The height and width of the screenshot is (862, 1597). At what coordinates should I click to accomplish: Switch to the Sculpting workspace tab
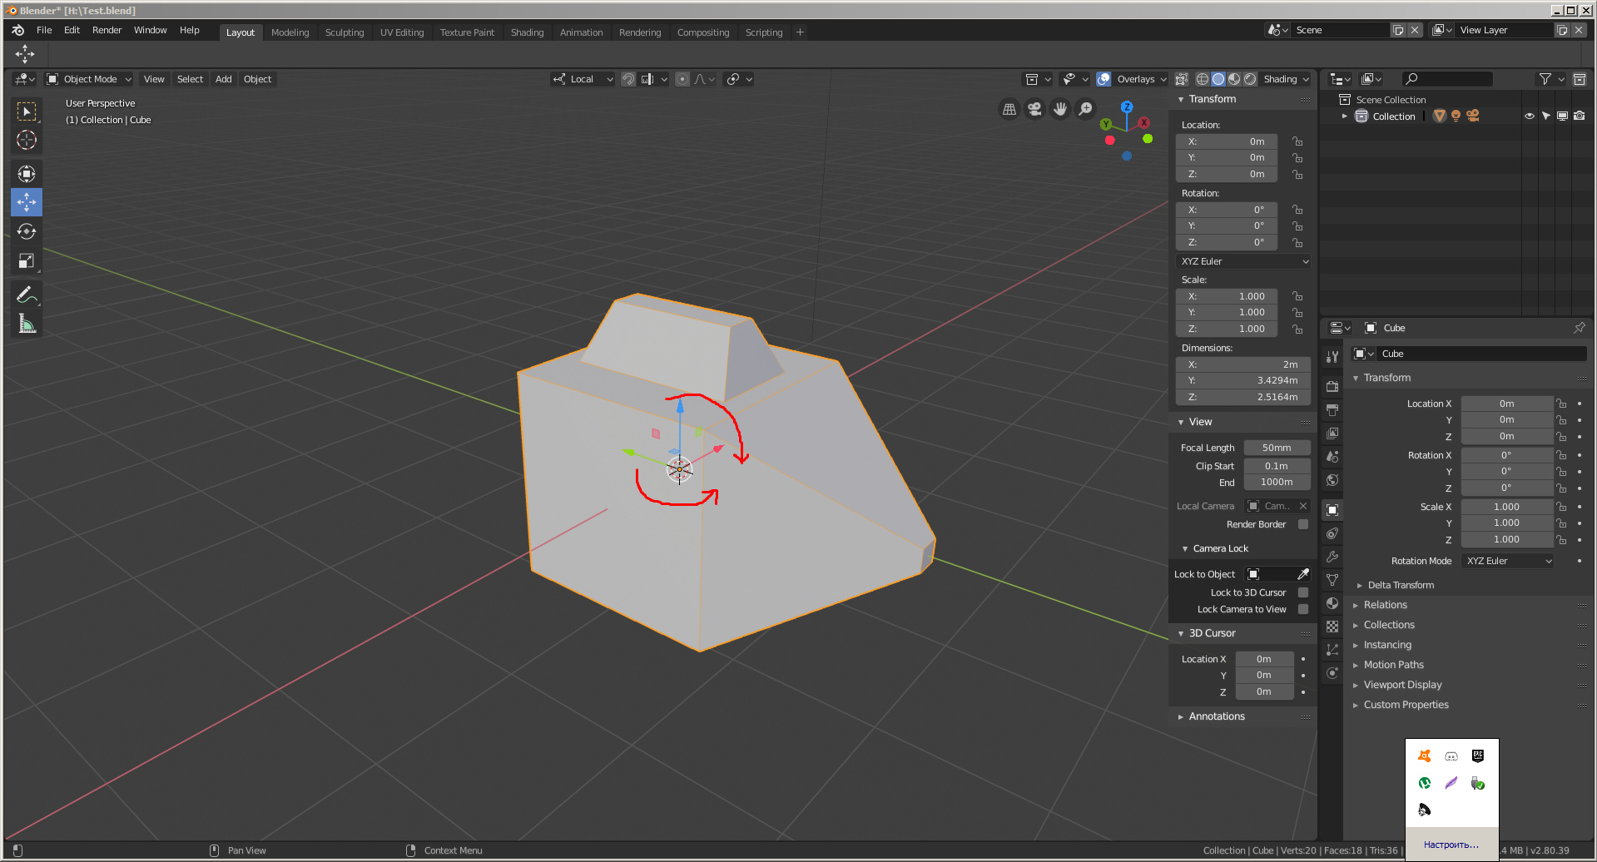pyautogui.click(x=345, y=32)
